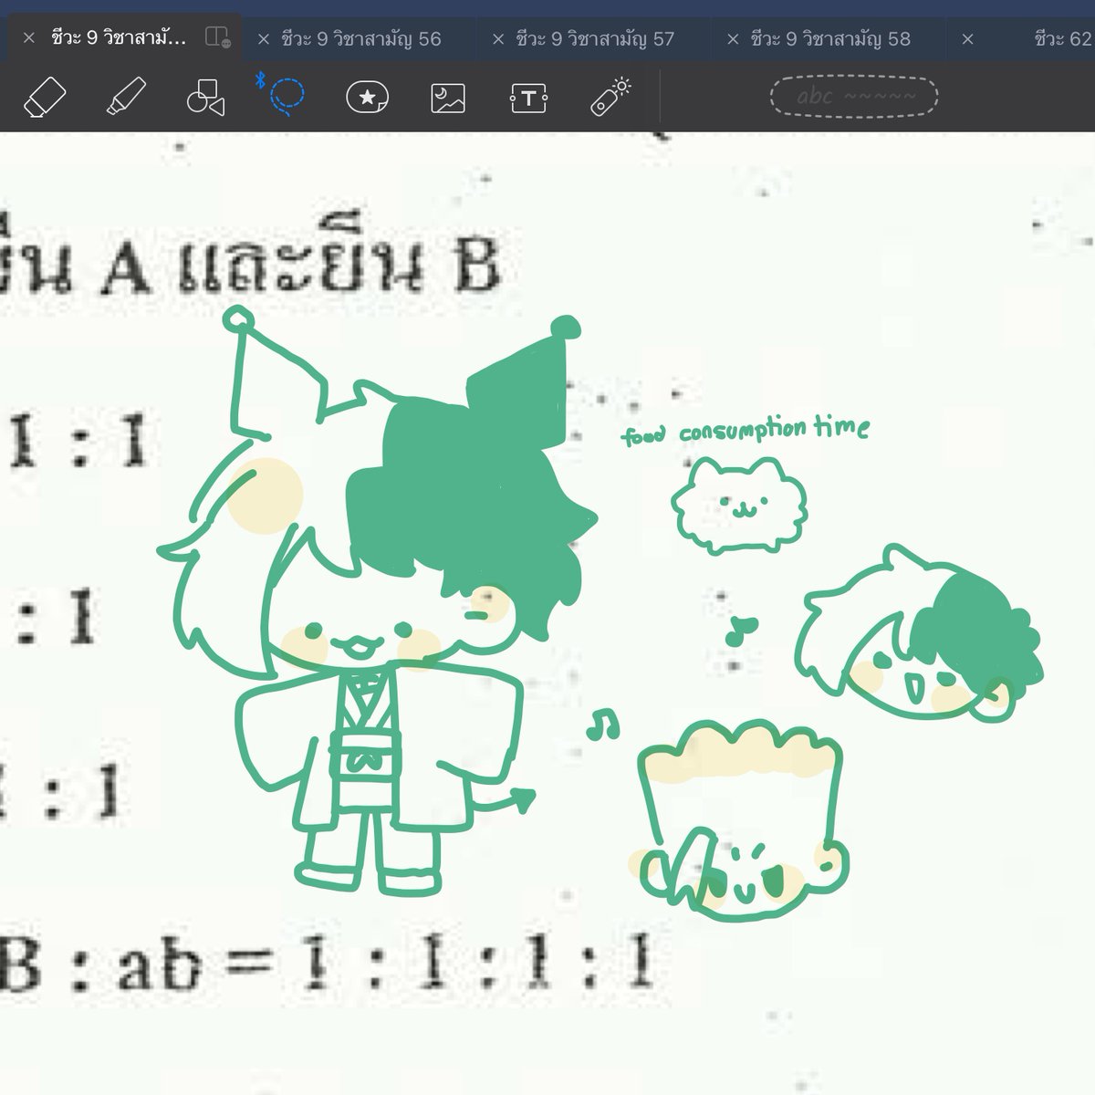Tap the 'food consumption time' handwritten text
The height and width of the screenshot is (1095, 1095).
(746, 431)
